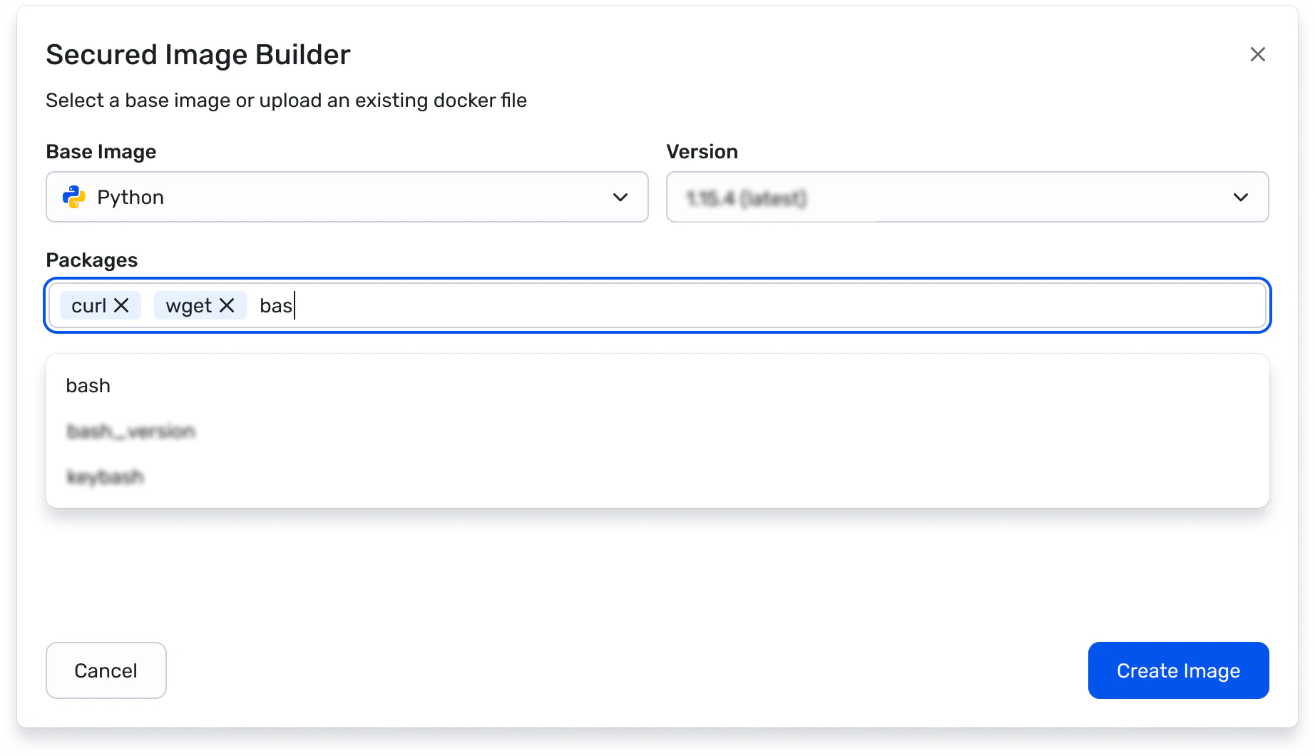Click the Secured Image Builder title
The image size is (1315, 756).
click(198, 55)
